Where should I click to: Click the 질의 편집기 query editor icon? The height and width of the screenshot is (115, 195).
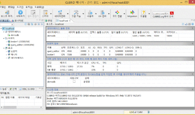pyautogui.click(x=33, y=12)
